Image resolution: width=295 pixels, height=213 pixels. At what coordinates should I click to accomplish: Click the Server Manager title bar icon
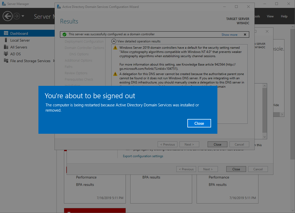click(4, 4)
